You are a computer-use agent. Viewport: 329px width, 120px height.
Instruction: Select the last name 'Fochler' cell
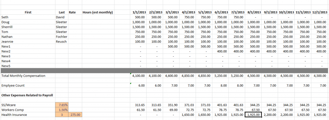coord(62,36)
